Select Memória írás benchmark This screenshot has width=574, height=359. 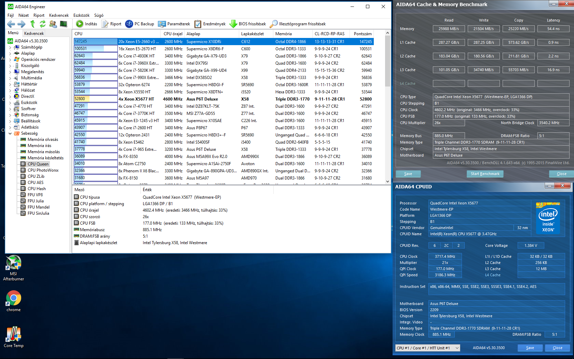(x=39, y=146)
